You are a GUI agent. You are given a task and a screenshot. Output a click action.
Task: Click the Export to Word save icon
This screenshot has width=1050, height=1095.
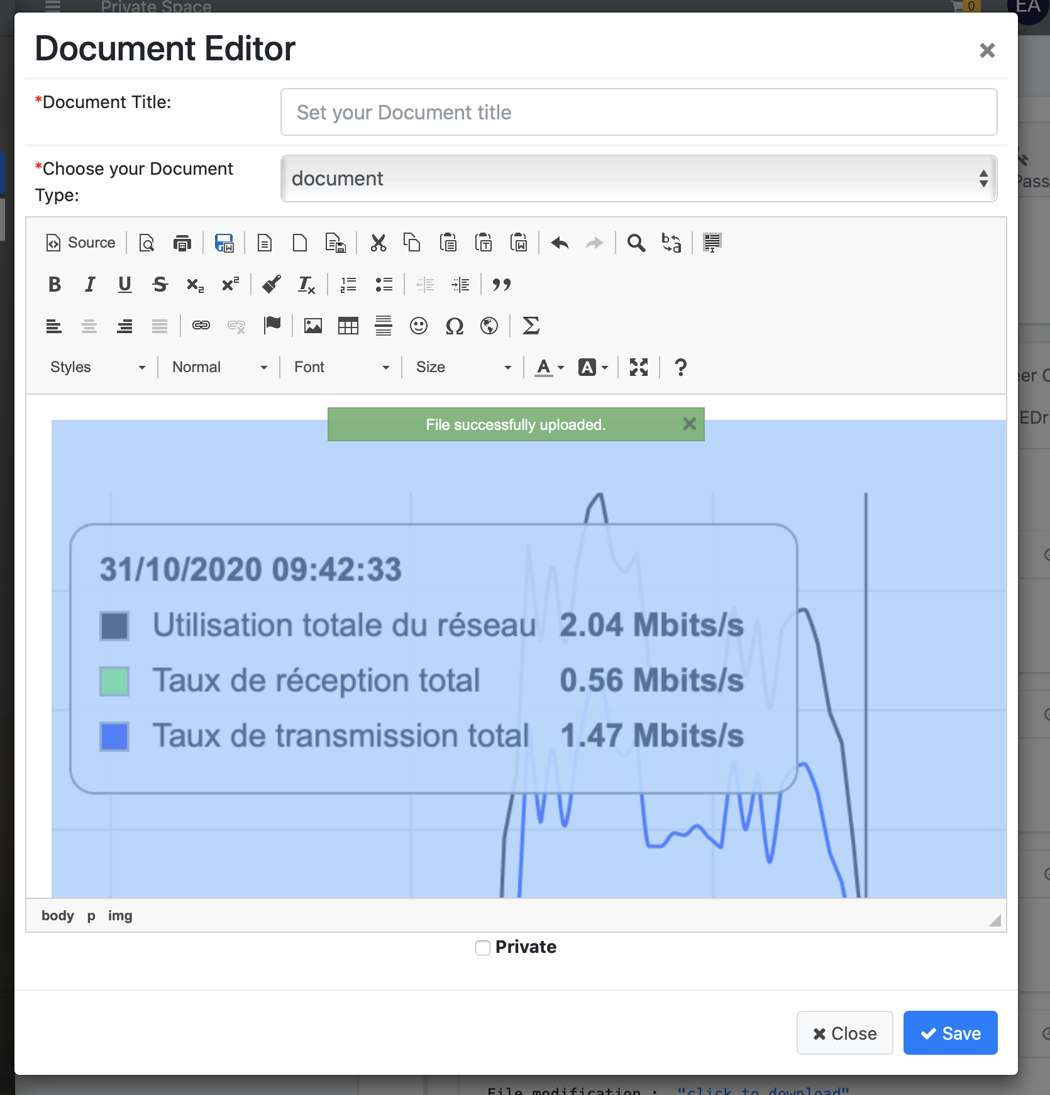point(224,243)
